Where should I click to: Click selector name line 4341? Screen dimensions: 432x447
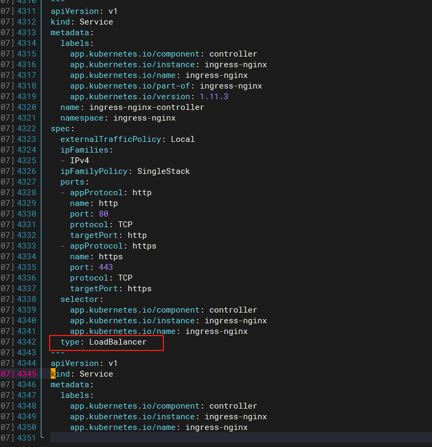click(159, 331)
